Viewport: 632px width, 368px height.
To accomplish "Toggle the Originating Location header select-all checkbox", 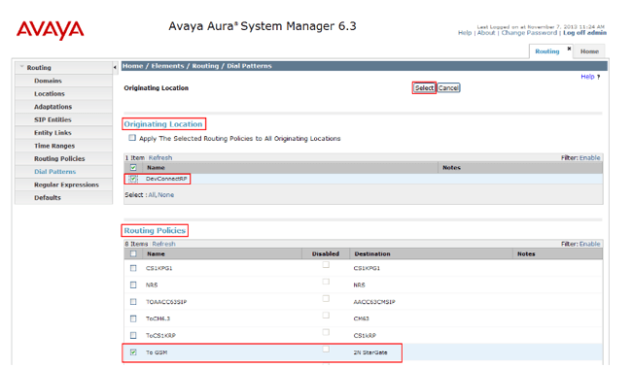I will [x=133, y=167].
